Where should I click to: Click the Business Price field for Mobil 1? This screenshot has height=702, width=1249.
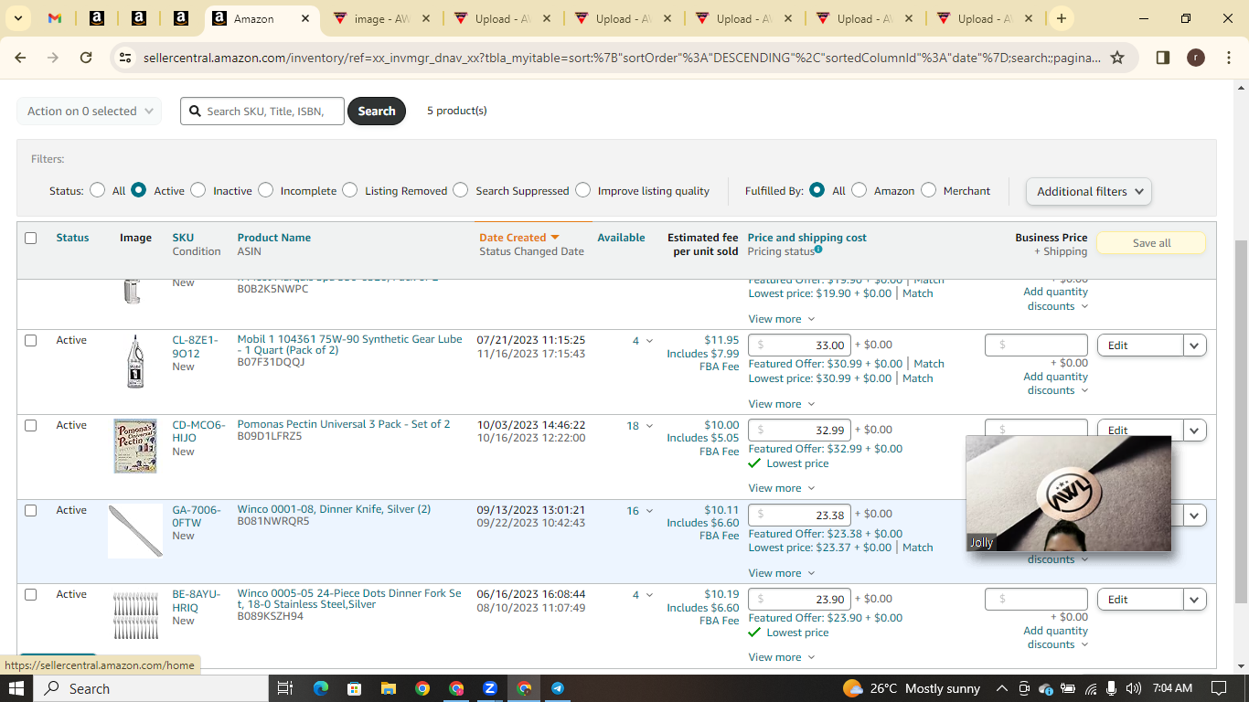(1036, 345)
